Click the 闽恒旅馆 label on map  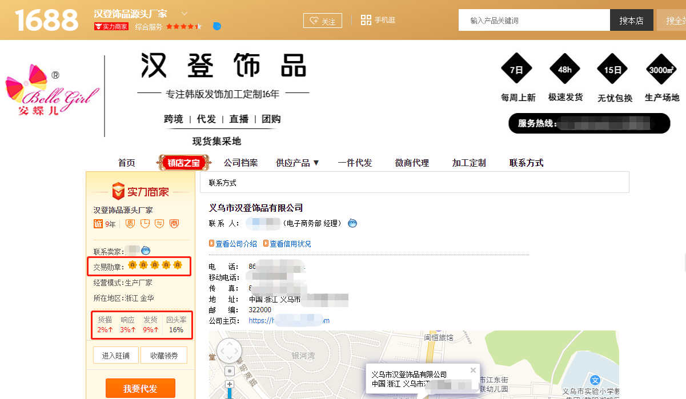(x=439, y=337)
